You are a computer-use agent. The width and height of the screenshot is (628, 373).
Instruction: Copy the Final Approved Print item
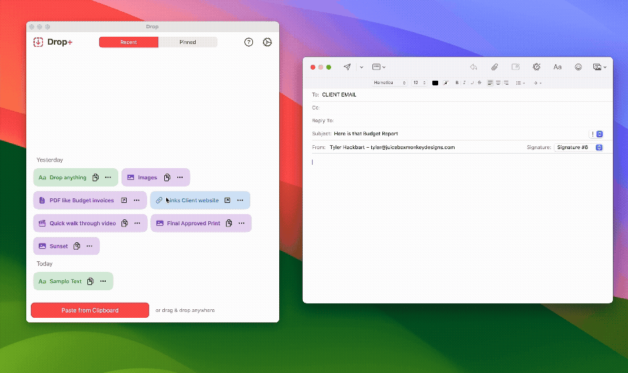(229, 223)
